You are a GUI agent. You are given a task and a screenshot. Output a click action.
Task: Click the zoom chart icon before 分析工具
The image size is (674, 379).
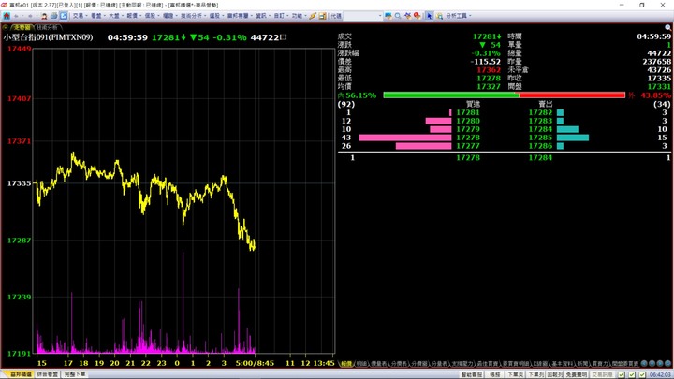[x=439, y=16]
